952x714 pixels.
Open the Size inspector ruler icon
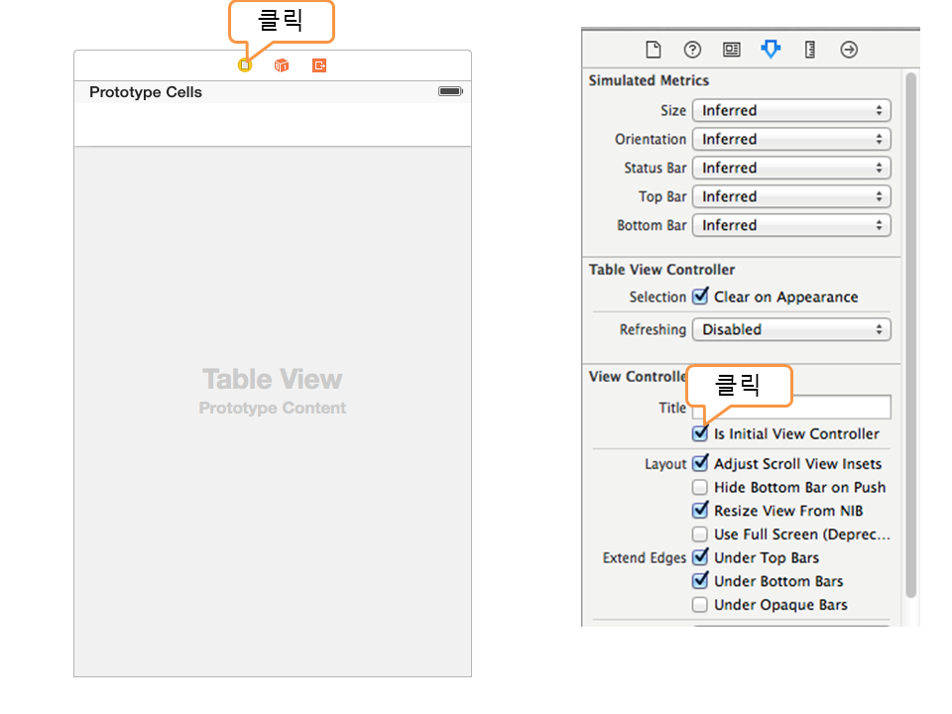(810, 50)
